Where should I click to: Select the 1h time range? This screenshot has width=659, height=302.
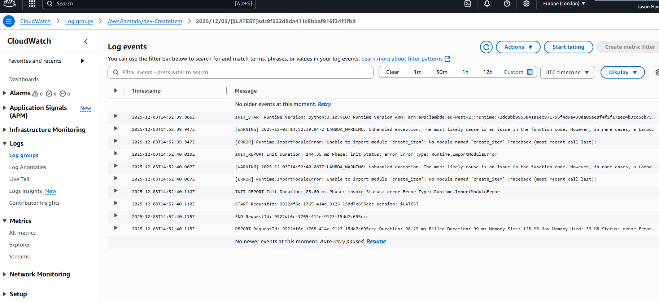[x=465, y=72]
